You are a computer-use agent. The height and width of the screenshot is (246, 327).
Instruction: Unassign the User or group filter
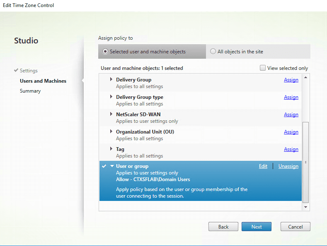click(288, 166)
